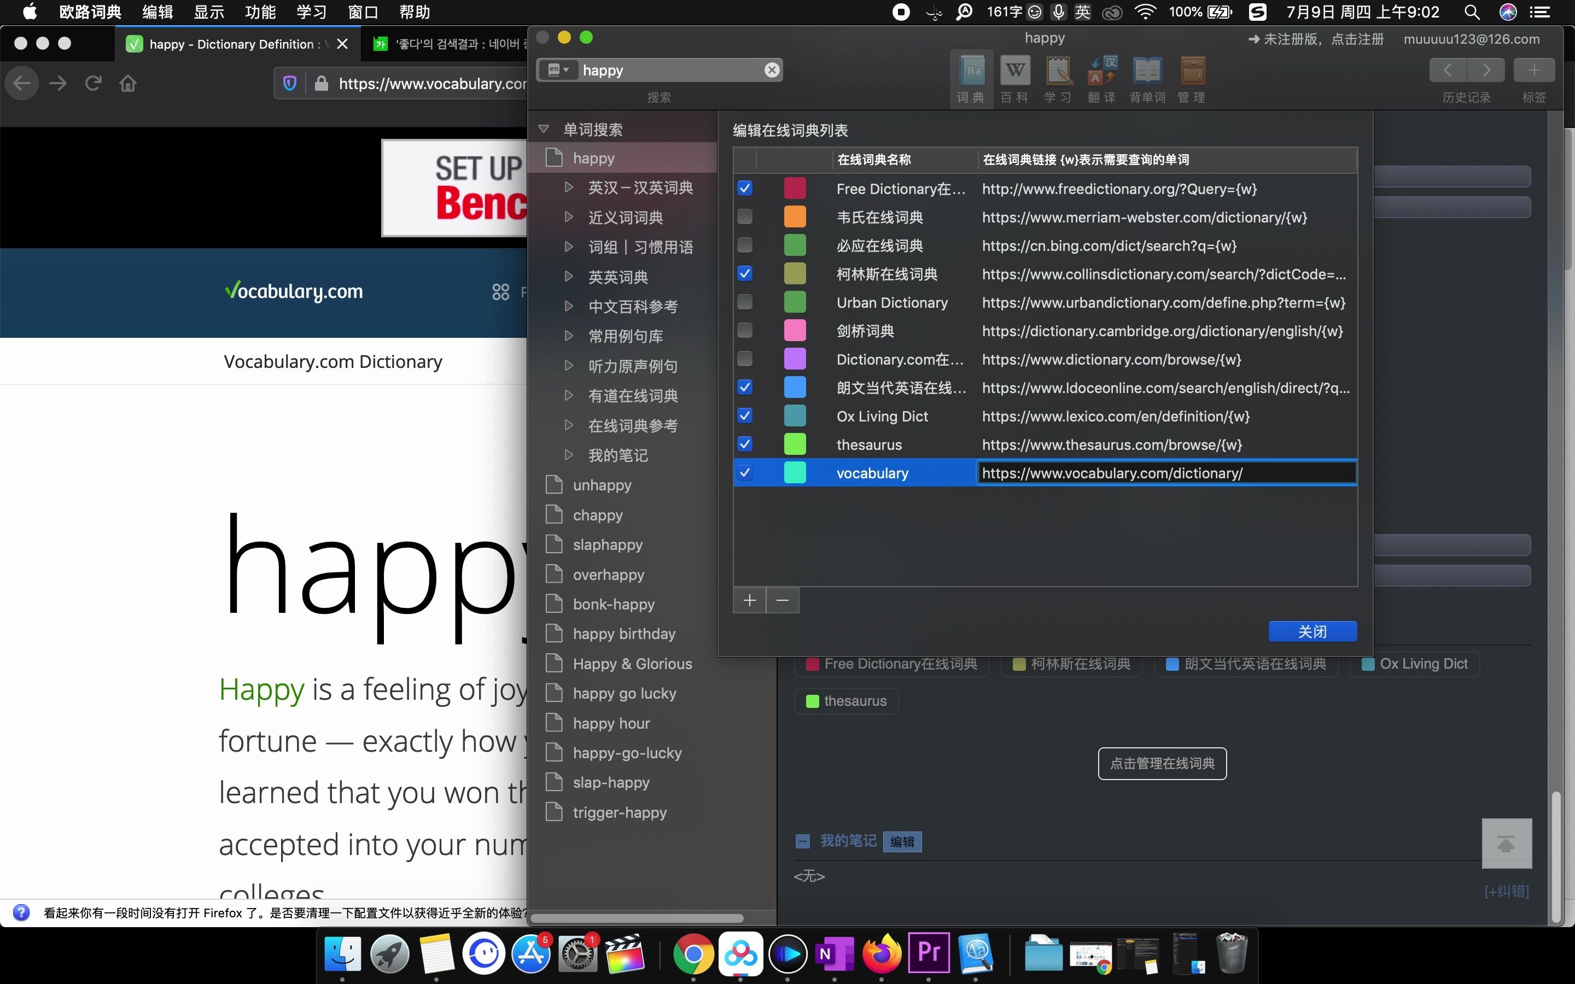Jump to top with the up-arrow button
1575x984 pixels.
1506,844
